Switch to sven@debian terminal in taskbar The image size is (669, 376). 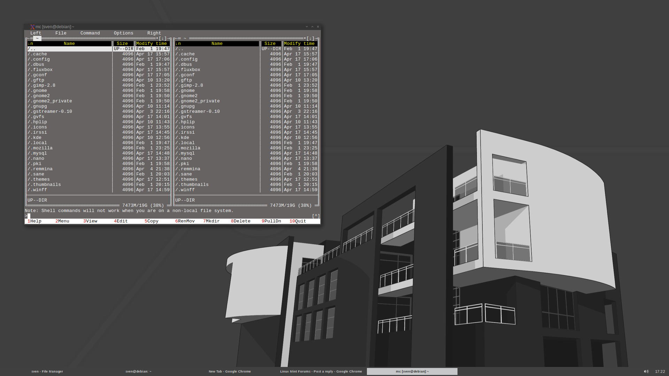(x=138, y=371)
